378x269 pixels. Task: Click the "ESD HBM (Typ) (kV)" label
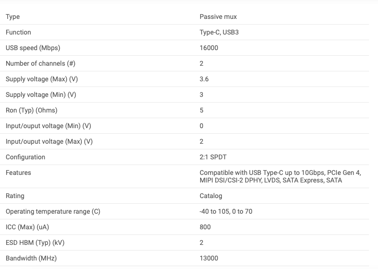click(35, 243)
